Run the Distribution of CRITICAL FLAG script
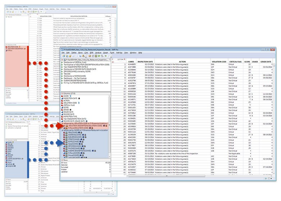The height and width of the screenshot is (201, 281). pyautogui.click(x=62, y=62)
